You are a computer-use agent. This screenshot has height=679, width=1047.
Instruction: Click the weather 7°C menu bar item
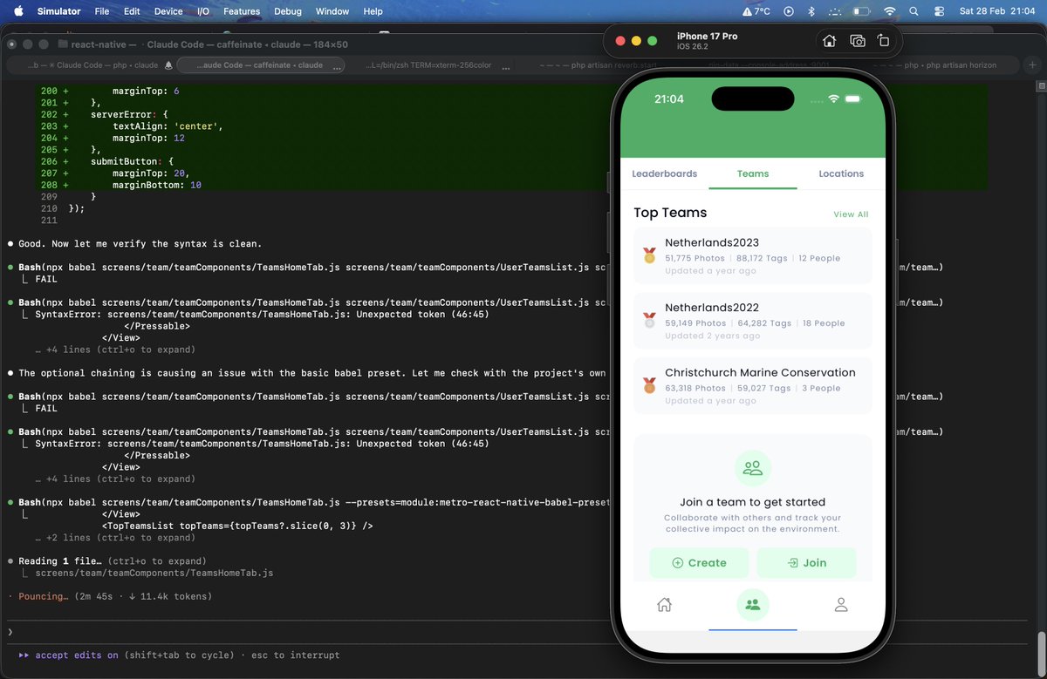pos(756,11)
